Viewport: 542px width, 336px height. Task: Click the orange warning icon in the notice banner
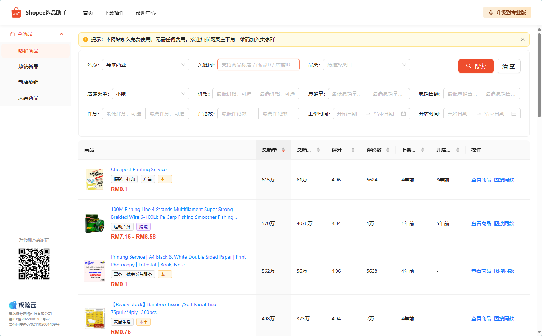coord(86,39)
